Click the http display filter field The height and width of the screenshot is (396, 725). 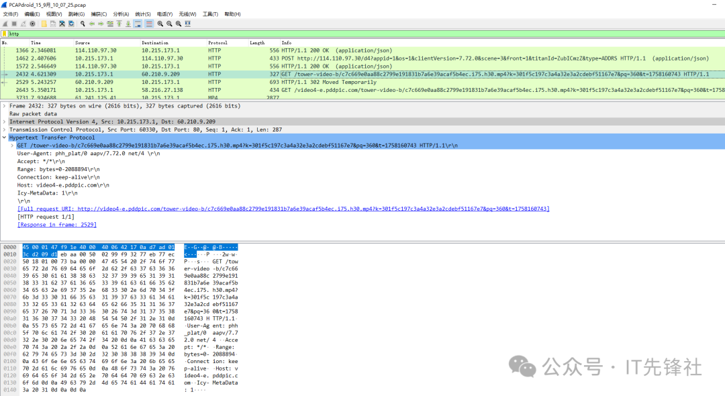365,34
